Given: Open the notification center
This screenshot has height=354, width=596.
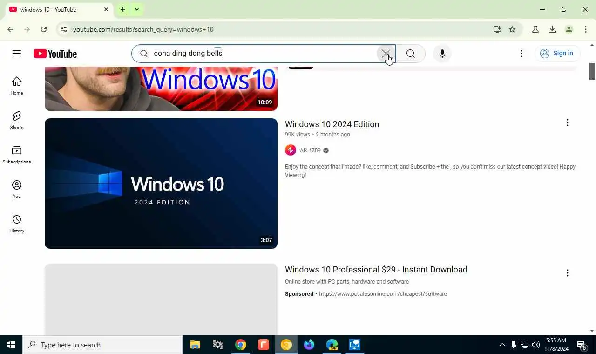Looking at the screenshot, I should pos(582,345).
